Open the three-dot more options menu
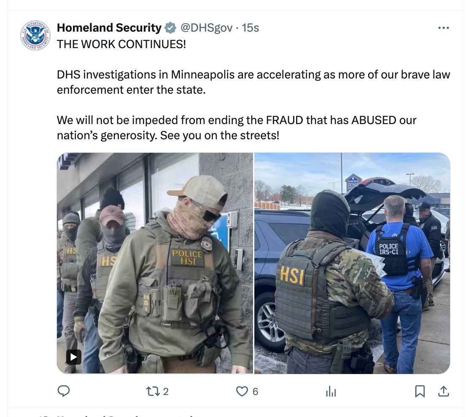Image resolution: width=469 pixels, height=417 pixels. (x=444, y=28)
